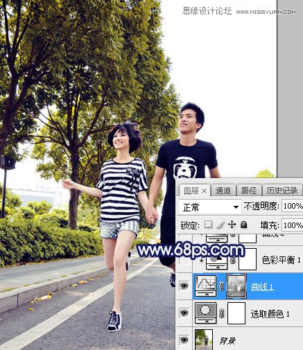Image resolution: width=303 pixels, height=350 pixels.
Task: Click the 曲线 1 mask chain link
Action: point(221,286)
